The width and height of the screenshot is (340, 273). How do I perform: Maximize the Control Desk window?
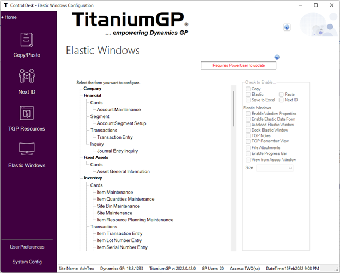click(315, 5)
